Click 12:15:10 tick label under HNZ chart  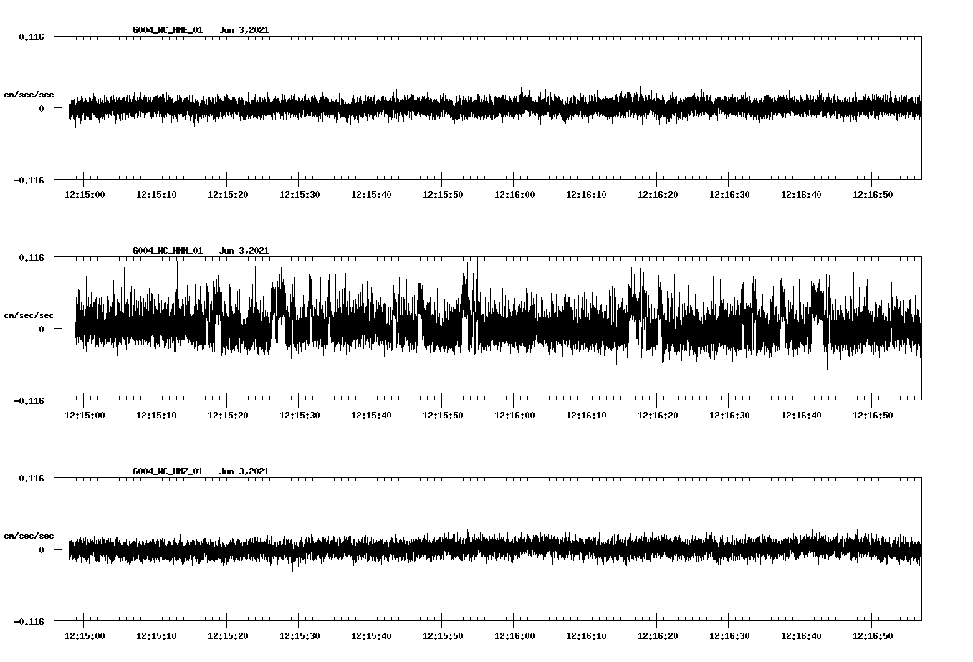point(156,635)
